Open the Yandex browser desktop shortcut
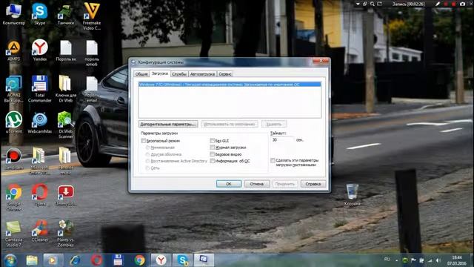 pyautogui.click(x=39, y=50)
